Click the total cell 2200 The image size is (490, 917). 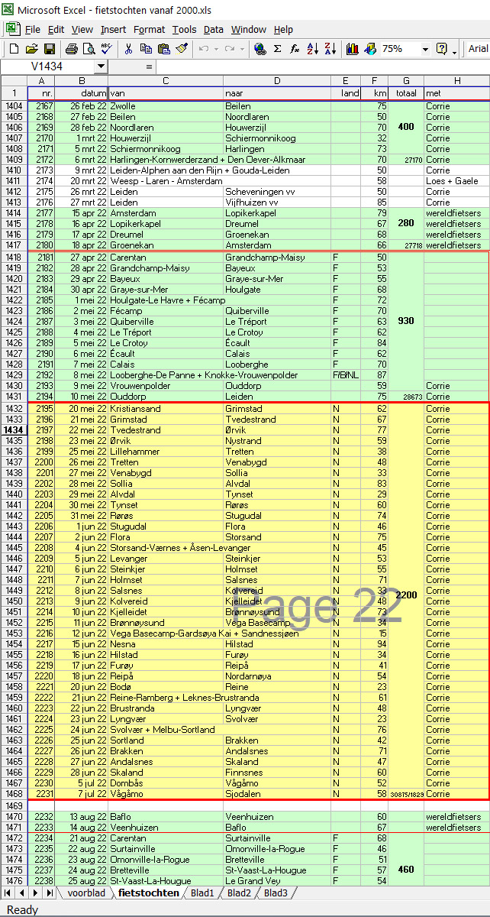406,595
